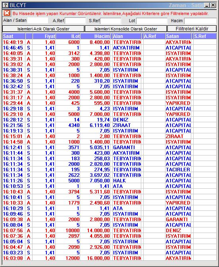Minimize the BLCYT window

207,5
